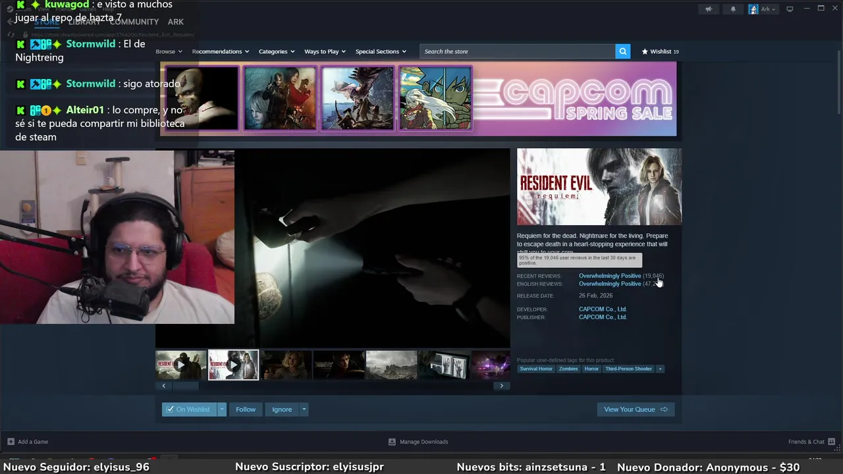The width and height of the screenshot is (843, 474).
Task: Open the Wishlist 19 link
Action: 660,51
